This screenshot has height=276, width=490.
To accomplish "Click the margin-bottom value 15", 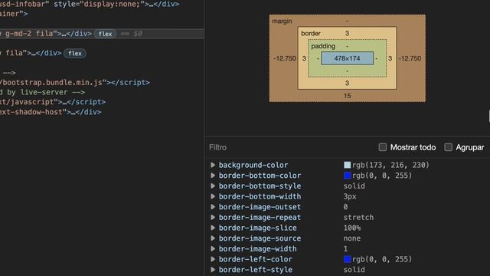I will (347, 96).
